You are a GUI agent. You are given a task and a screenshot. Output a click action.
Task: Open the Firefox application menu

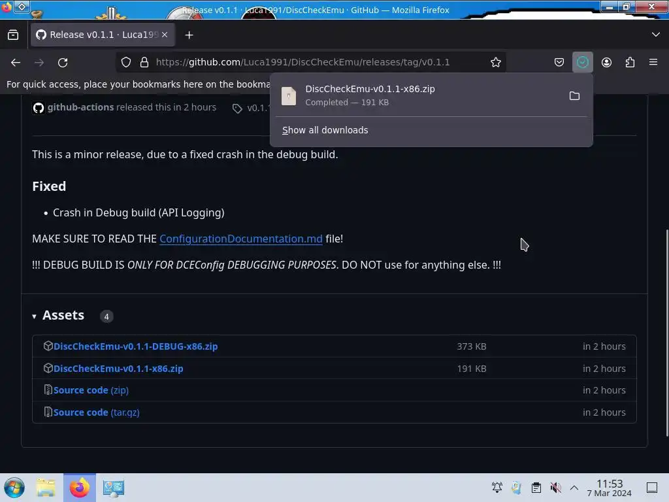point(653,62)
